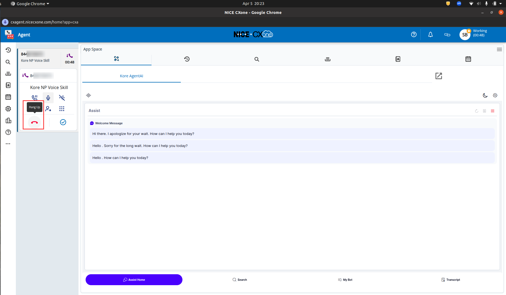Refresh the Assist panel
Screen dimensions: 506x295
pyautogui.click(x=477, y=111)
